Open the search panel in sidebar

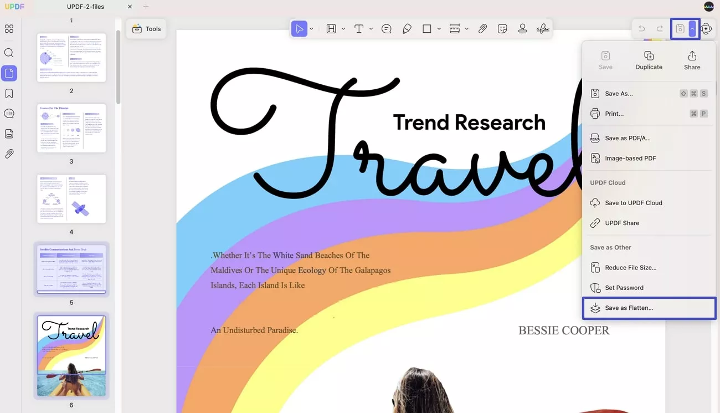coord(9,53)
